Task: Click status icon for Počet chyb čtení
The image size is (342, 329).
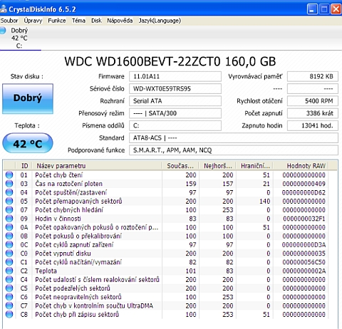Action: [9, 175]
